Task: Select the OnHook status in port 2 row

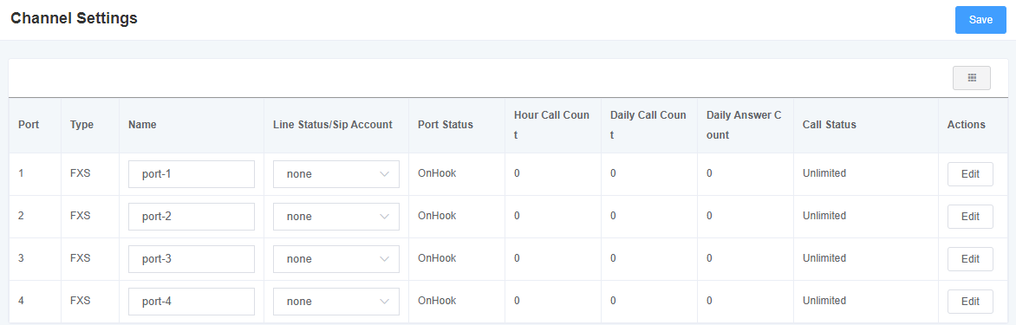Action: coord(437,216)
